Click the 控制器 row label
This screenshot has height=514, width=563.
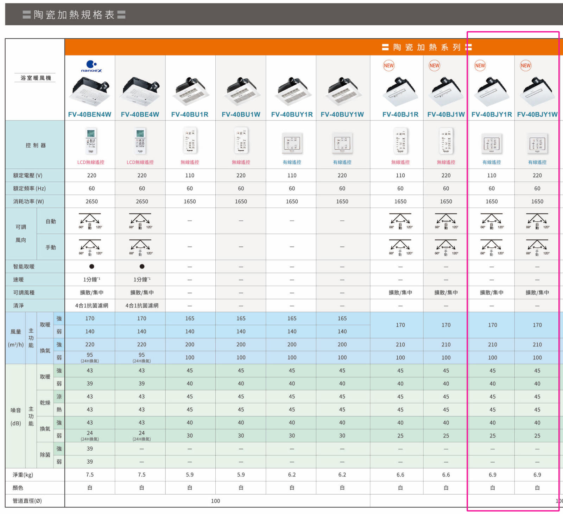tap(36, 145)
